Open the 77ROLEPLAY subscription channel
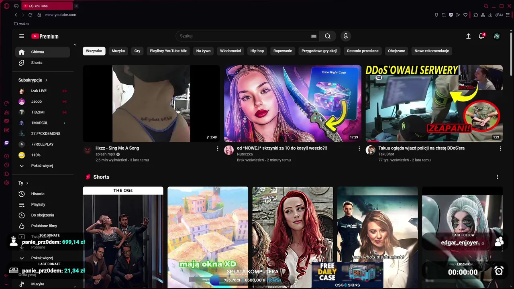Viewport: 514px width, 289px height. tap(43, 144)
